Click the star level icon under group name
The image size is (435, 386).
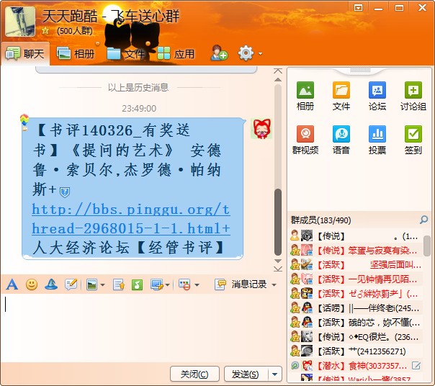pyautogui.click(x=45, y=31)
